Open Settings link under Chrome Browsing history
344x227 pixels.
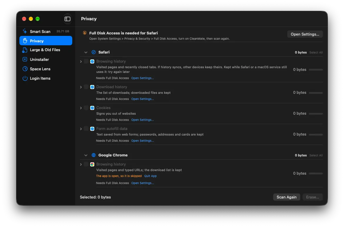point(142,183)
